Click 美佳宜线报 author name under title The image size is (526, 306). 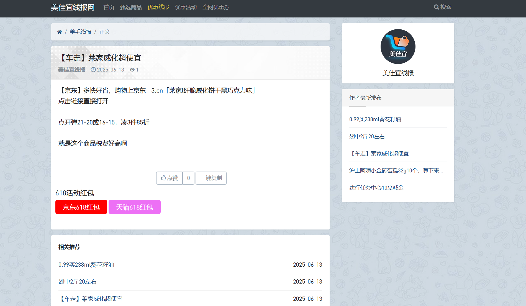tap(71, 70)
